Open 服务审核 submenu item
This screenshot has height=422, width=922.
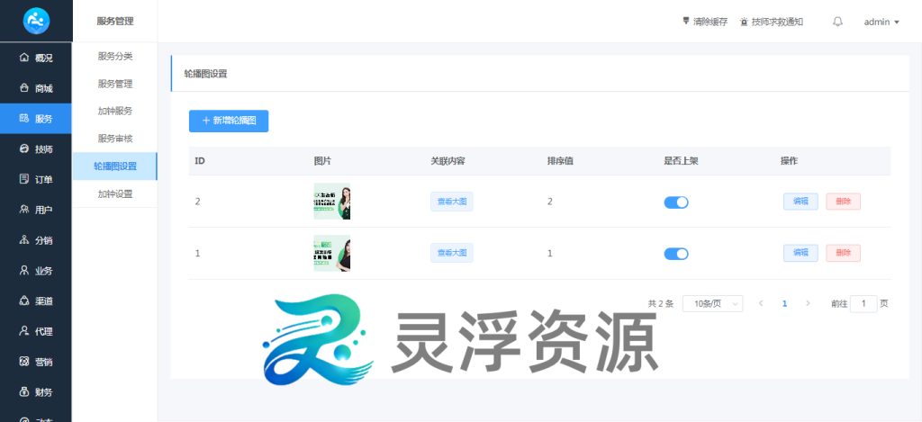pos(115,139)
